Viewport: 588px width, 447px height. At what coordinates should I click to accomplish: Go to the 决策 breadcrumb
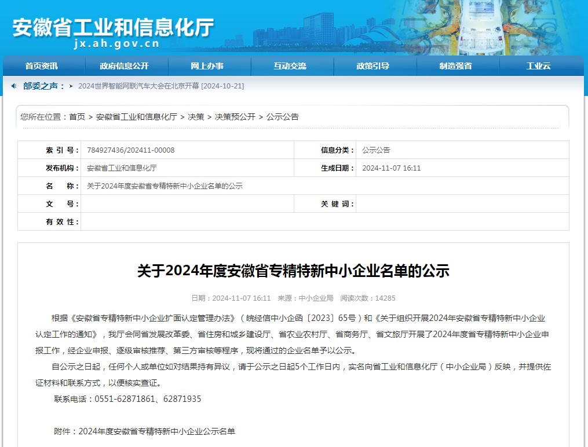tap(196, 117)
